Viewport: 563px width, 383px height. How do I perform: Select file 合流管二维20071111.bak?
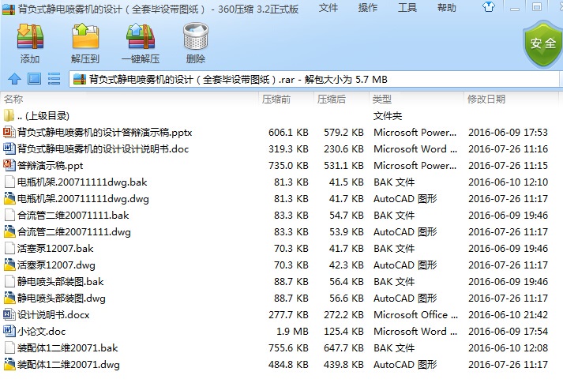click(x=280, y=215)
